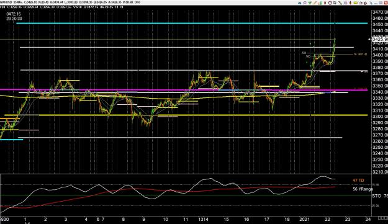
Task: Minimize the chart window
Action: click(376, 4)
